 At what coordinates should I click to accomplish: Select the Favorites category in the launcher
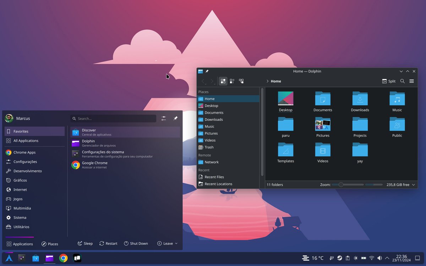34,131
